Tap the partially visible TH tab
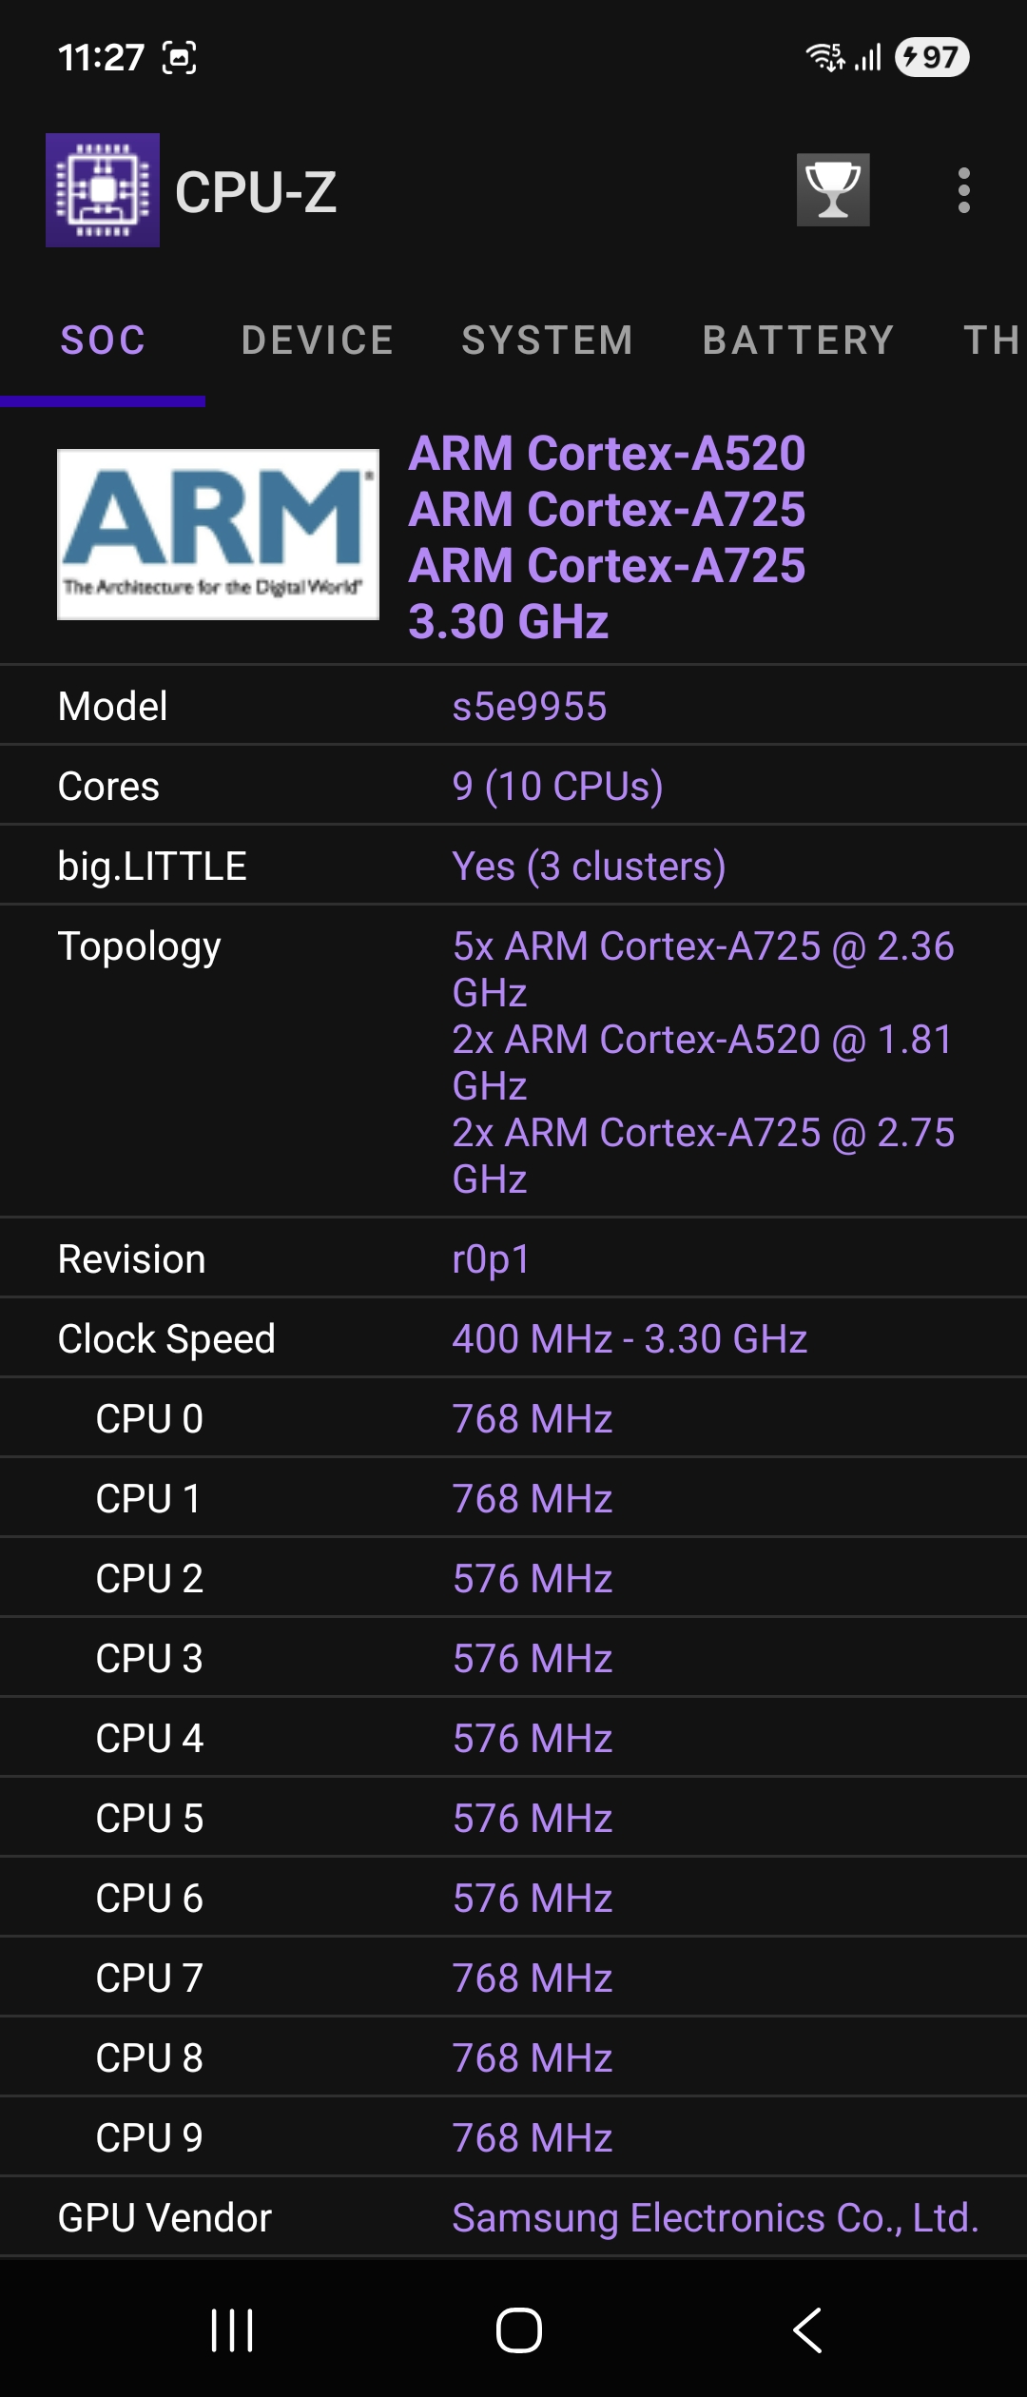This screenshot has width=1027, height=2397. click(992, 340)
